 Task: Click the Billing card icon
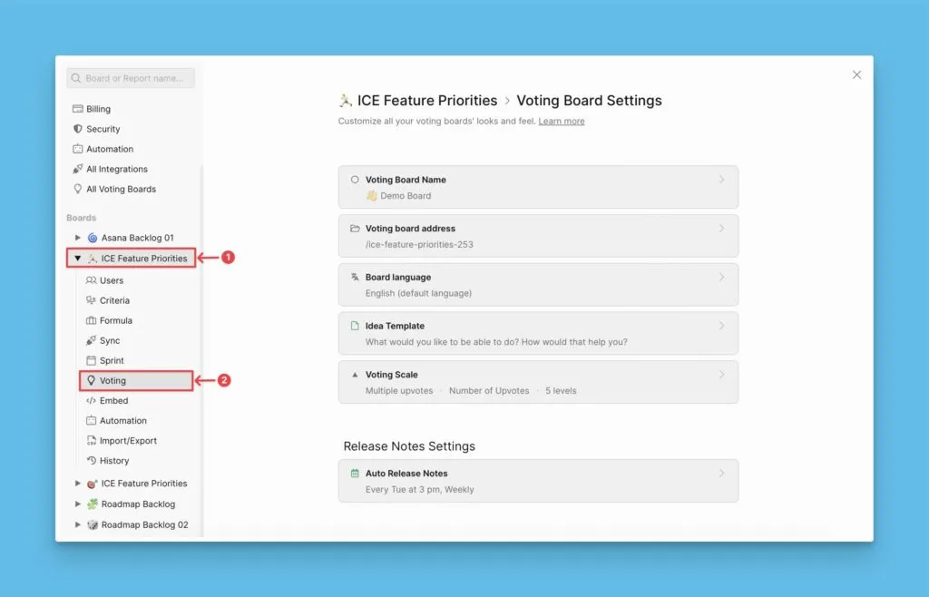(78, 109)
